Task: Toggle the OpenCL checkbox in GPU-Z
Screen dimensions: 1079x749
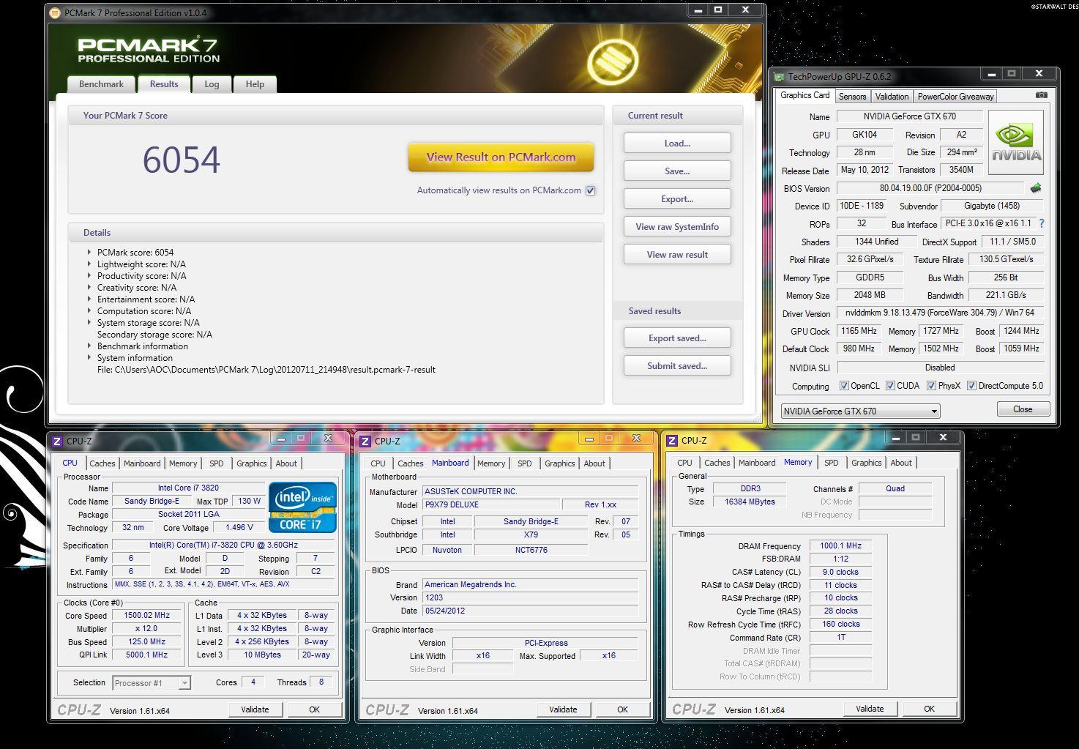Action: point(844,386)
